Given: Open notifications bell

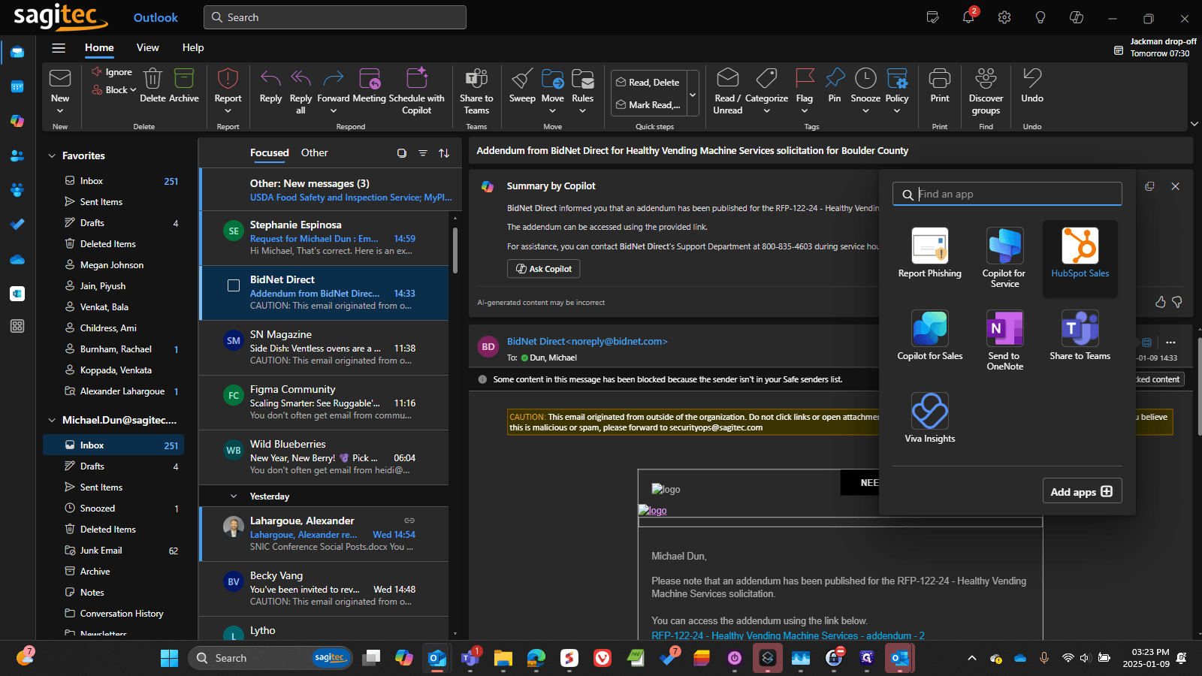Looking at the screenshot, I should pyautogui.click(x=968, y=17).
